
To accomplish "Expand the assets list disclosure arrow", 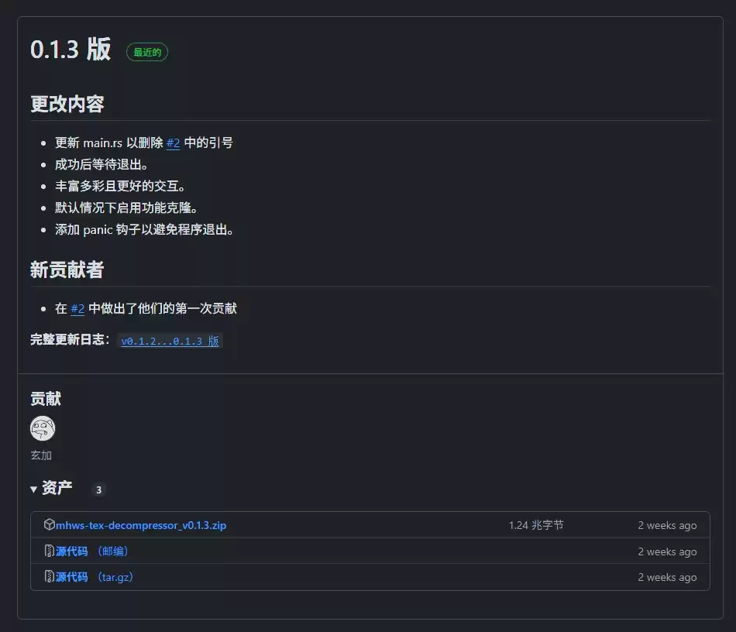I will click(33, 489).
